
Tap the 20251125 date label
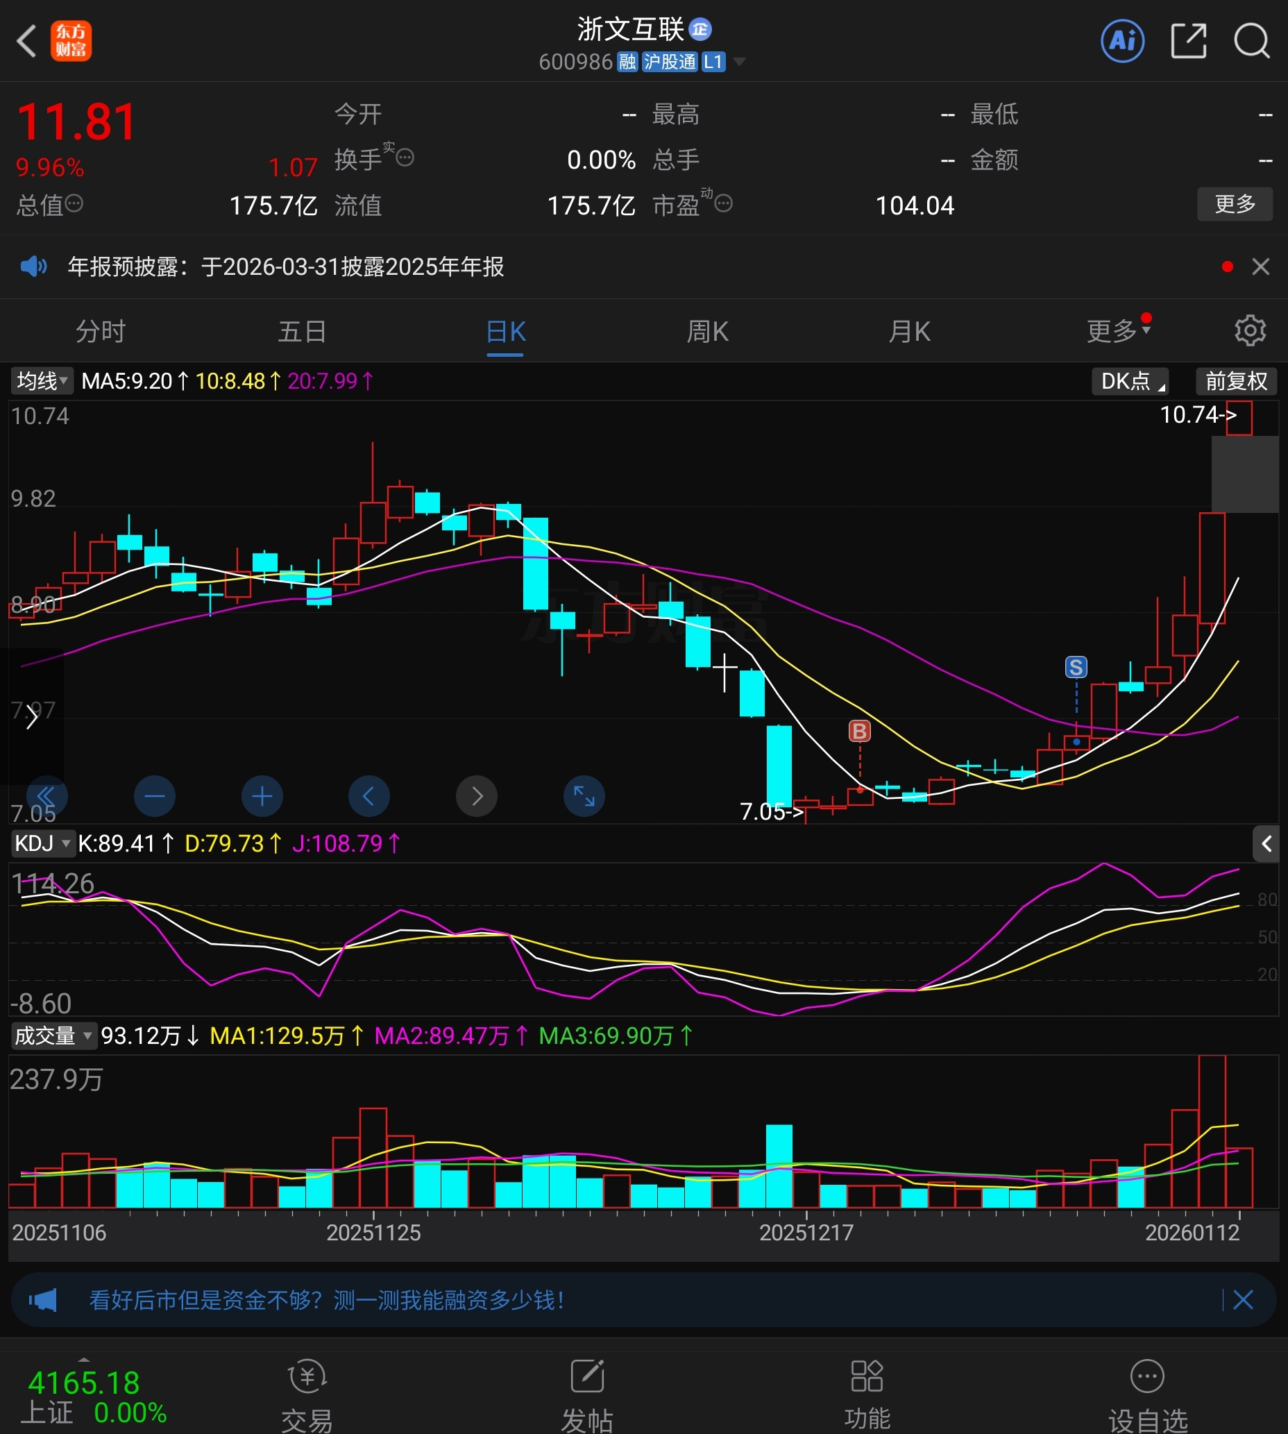pos(373,1232)
